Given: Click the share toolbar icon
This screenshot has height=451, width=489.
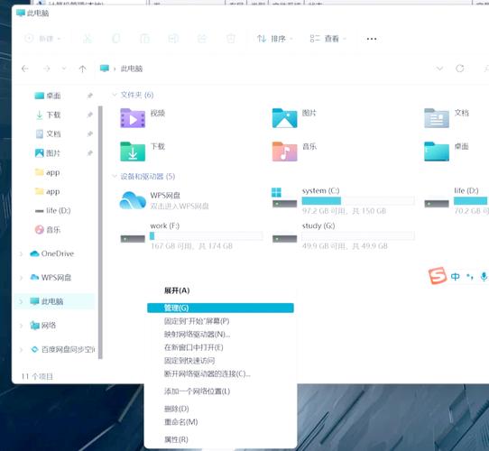Looking at the screenshot, I should pyautogui.click(x=202, y=39).
